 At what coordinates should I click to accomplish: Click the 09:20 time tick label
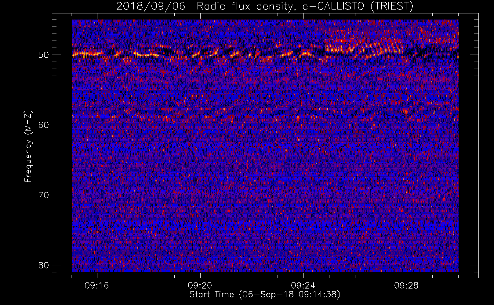200,286
